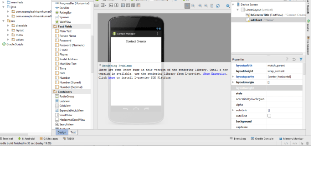This screenshot has width=319, height=179.
Task: Click the sigma distribute weights icon
Action: (x=128, y=5)
